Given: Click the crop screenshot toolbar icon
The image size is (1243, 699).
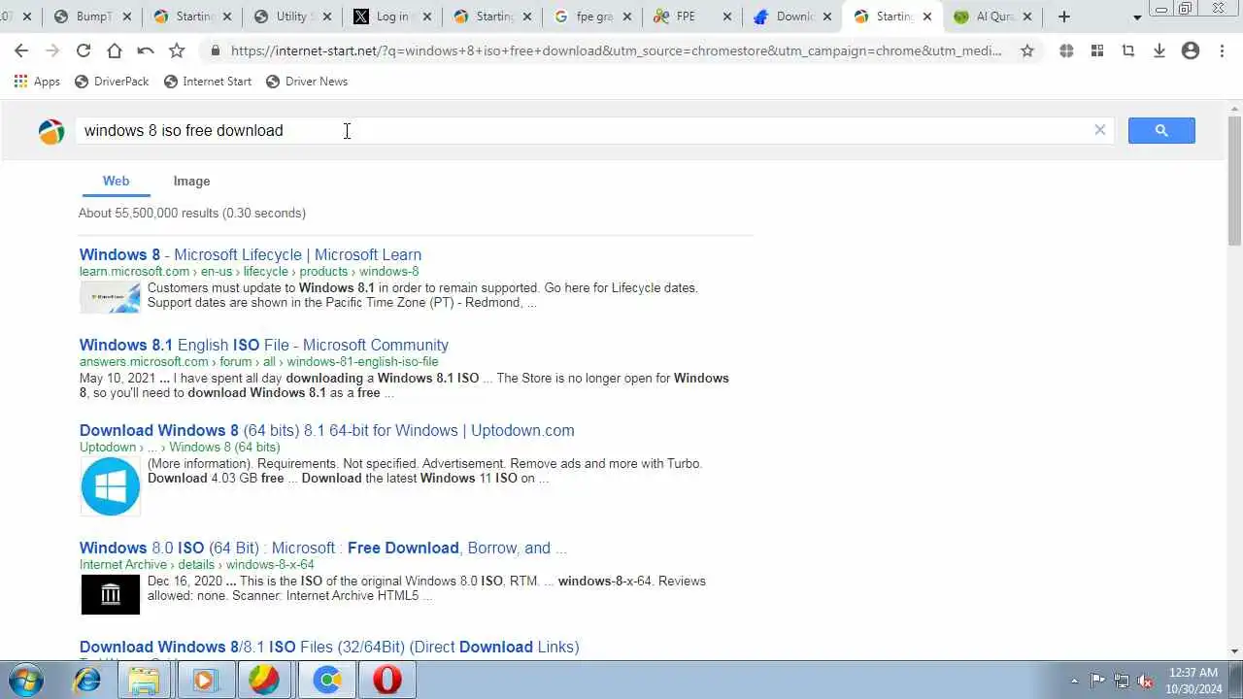Looking at the screenshot, I should [1128, 51].
